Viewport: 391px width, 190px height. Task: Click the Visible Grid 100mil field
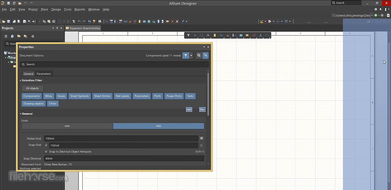pos(121,138)
